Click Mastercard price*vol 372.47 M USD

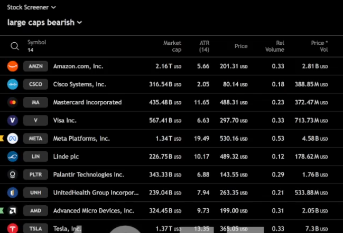(311, 102)
